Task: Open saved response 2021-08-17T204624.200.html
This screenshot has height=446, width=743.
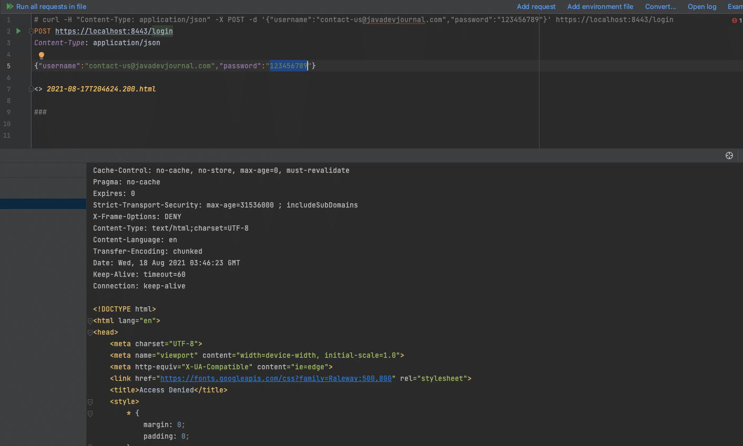Action: coord(101,89)
